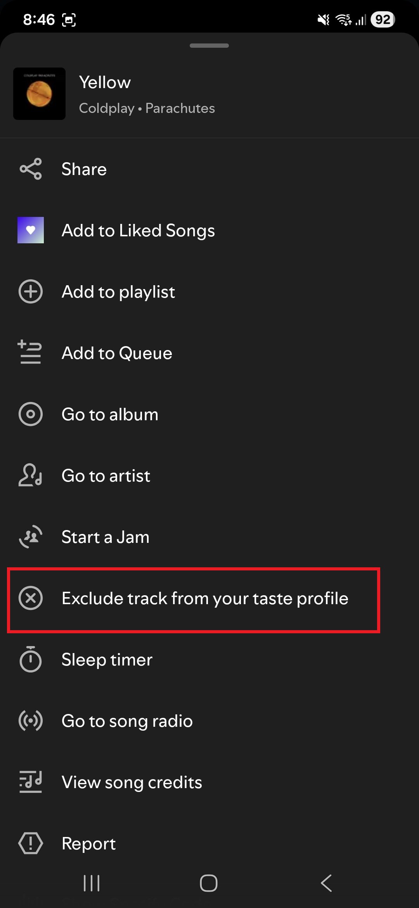Select the Share icon
The image size is (419, 908).
[31, 169]
